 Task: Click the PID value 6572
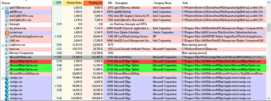(110, 45)
